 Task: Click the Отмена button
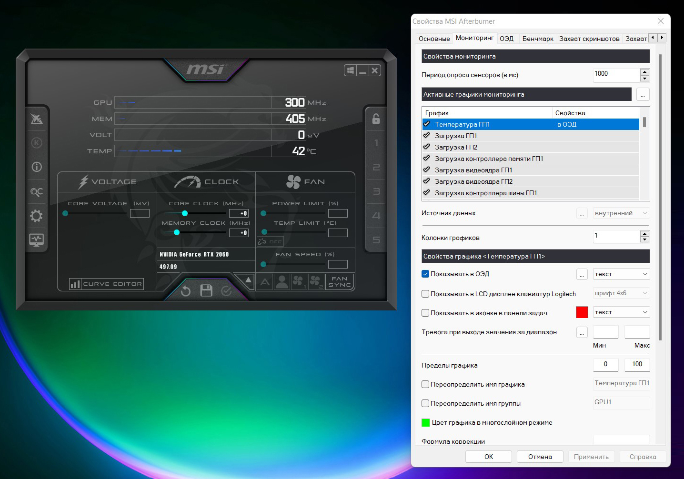click(540, 457)
